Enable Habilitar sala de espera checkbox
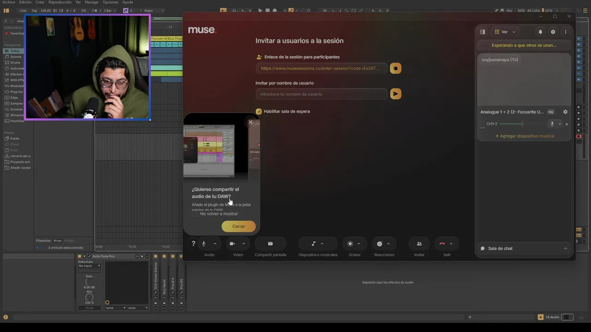The height and width of the screenshot is (332, 591). point(259,111)
